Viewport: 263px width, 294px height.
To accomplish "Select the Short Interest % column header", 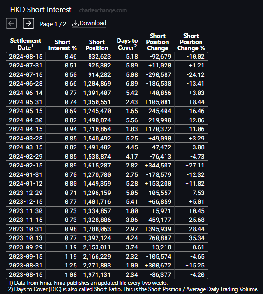I will point(62,45).
